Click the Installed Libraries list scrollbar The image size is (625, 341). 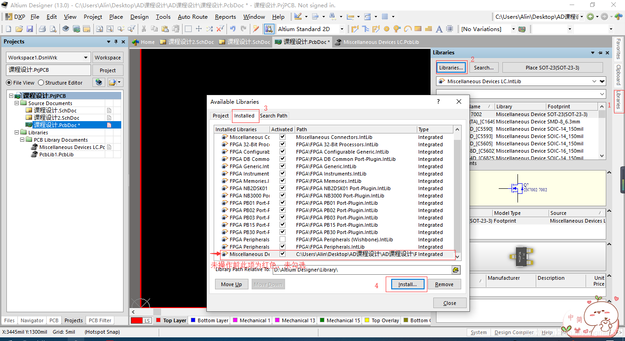pyautogui.click(x=457, y=193)
